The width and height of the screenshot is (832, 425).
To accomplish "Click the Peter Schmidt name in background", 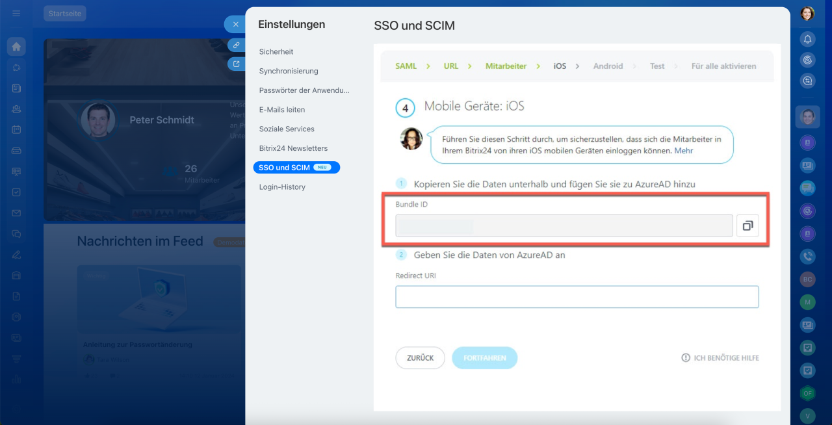I will pyautogui.click(x=162, y=120).
